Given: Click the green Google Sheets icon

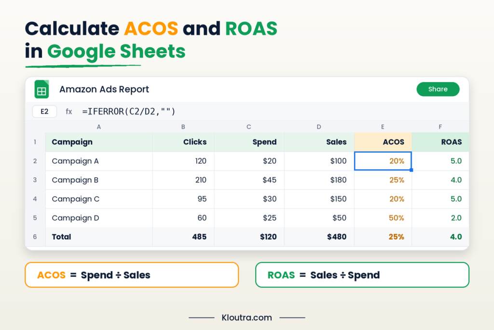Looking at the screenshot, I should 41,89.
